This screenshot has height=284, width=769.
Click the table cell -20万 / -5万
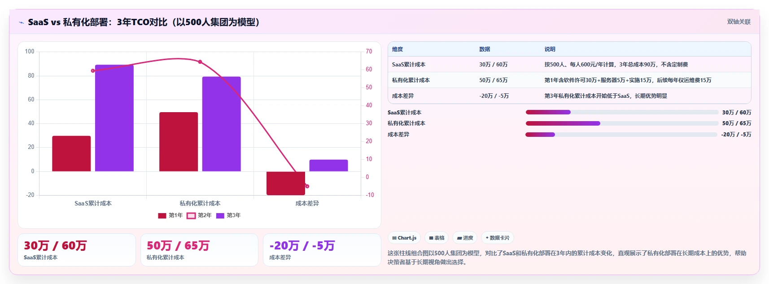click(494, 96)
